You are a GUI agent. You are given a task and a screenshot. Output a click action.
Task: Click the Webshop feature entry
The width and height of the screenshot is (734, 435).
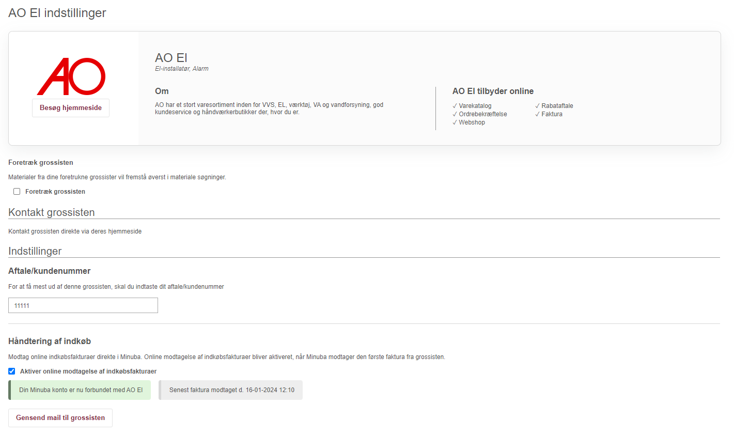point(469,122)
